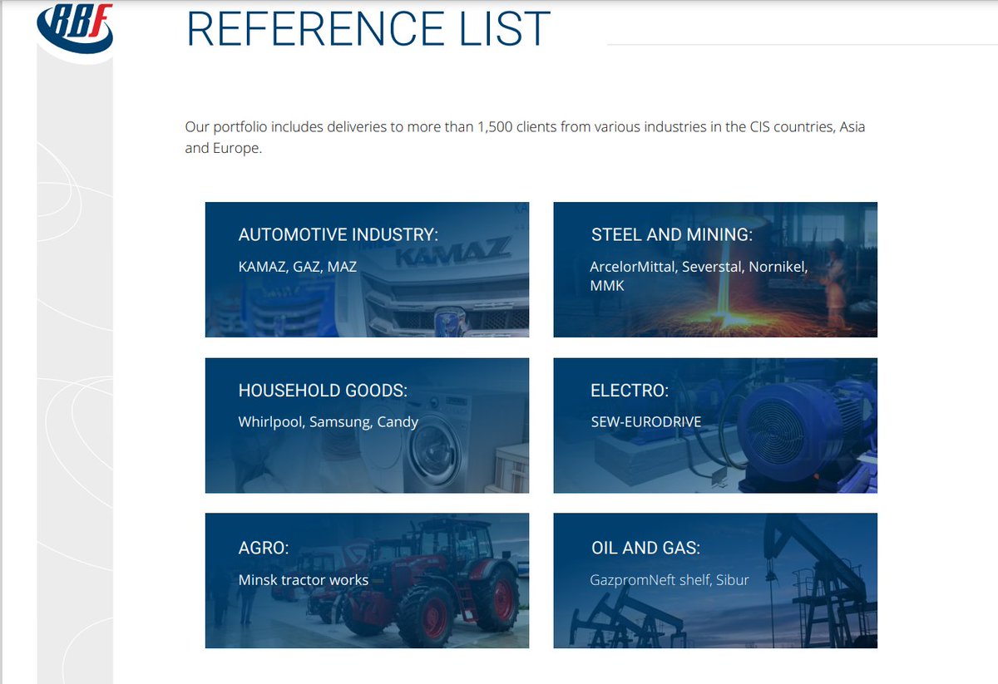Image resolution: width=998 pixels, height=684 pixels.
Task: Select the Agro reference card
Action: coord(367,581)
